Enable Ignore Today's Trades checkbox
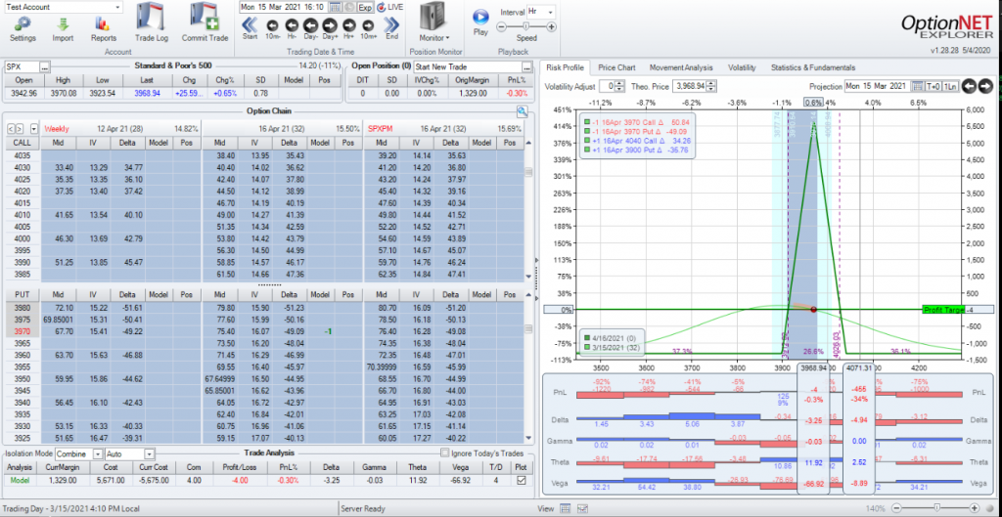Viewport: 1002px width, 517px height. pyautogui.click(x=445, y=453)
